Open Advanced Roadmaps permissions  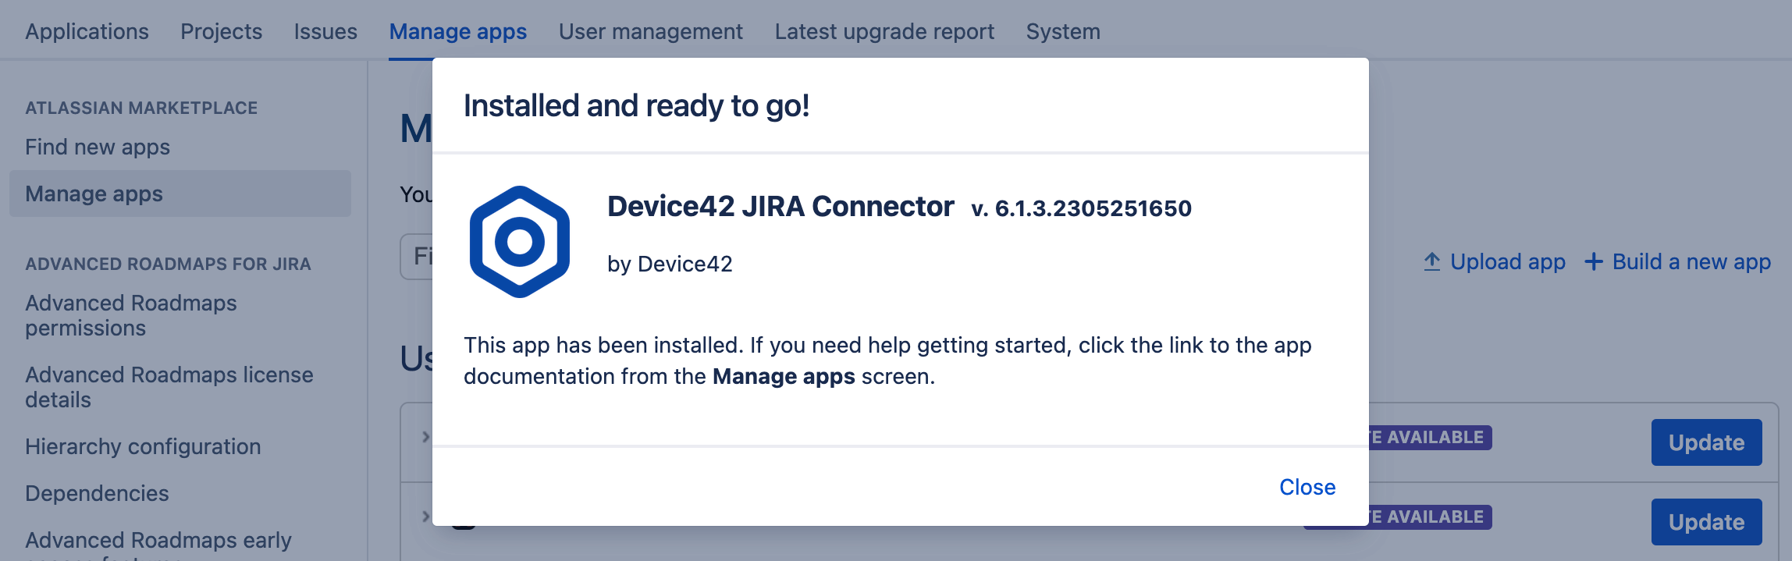coord(131,315)
